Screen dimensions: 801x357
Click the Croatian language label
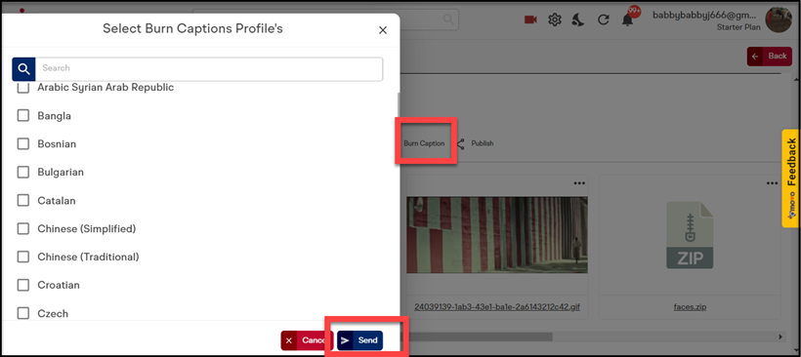tap(59, 285)
